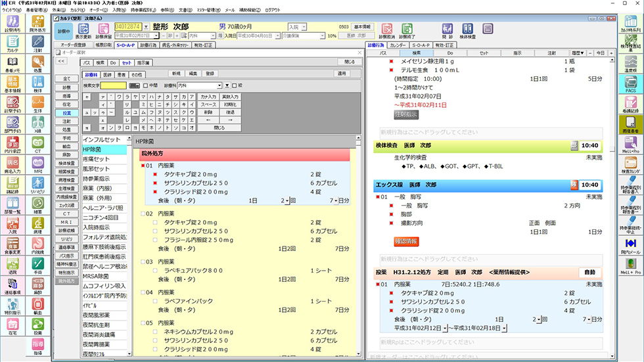Click the 注射指示 button

[406, 115]
